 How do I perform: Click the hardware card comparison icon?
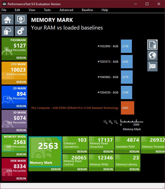click(152, 66)
